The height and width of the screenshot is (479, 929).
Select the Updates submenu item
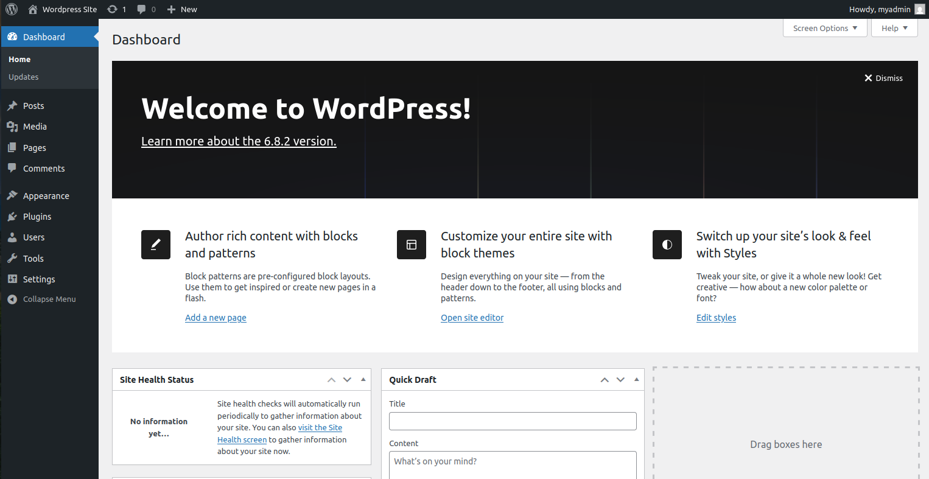(24, 77)
